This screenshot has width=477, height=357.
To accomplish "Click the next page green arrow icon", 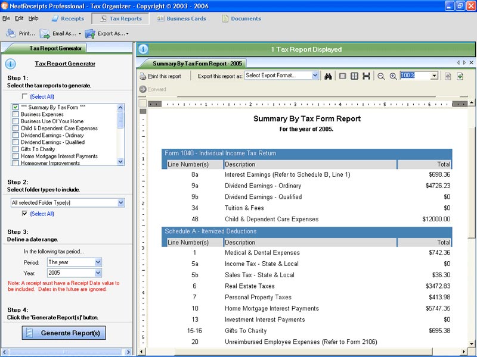I will point(460,76).
